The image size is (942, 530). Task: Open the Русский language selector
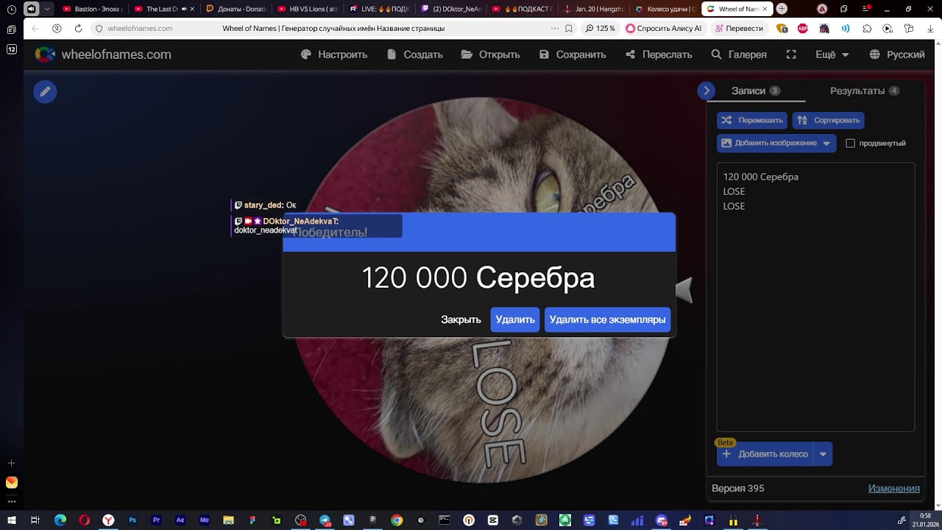[x=897, y=54]
